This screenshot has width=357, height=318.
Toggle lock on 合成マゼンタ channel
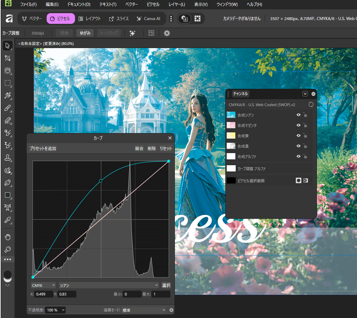coord(305,125)
